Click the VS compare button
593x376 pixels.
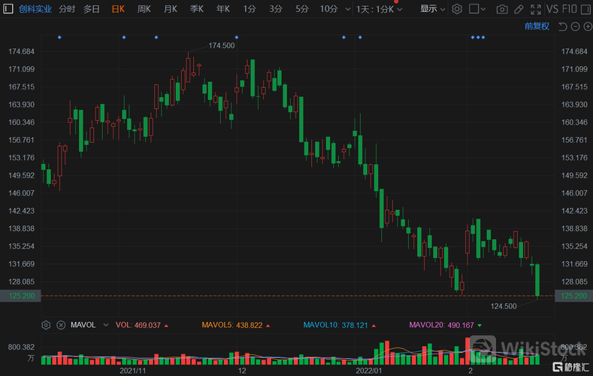click(552, 9)
